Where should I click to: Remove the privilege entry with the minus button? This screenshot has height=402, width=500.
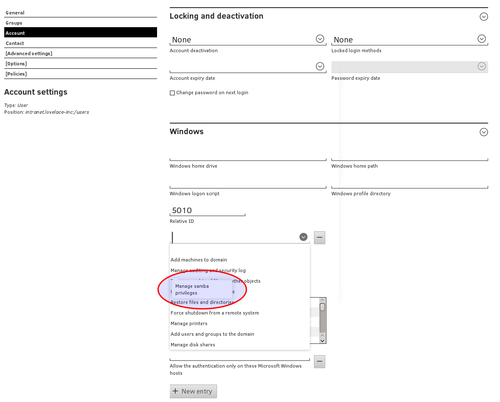point(320,237)
